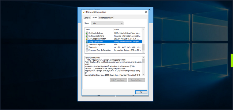233x110 pixels.
Task: Click the green tab at the right screen edge
Action: (232, 60)
